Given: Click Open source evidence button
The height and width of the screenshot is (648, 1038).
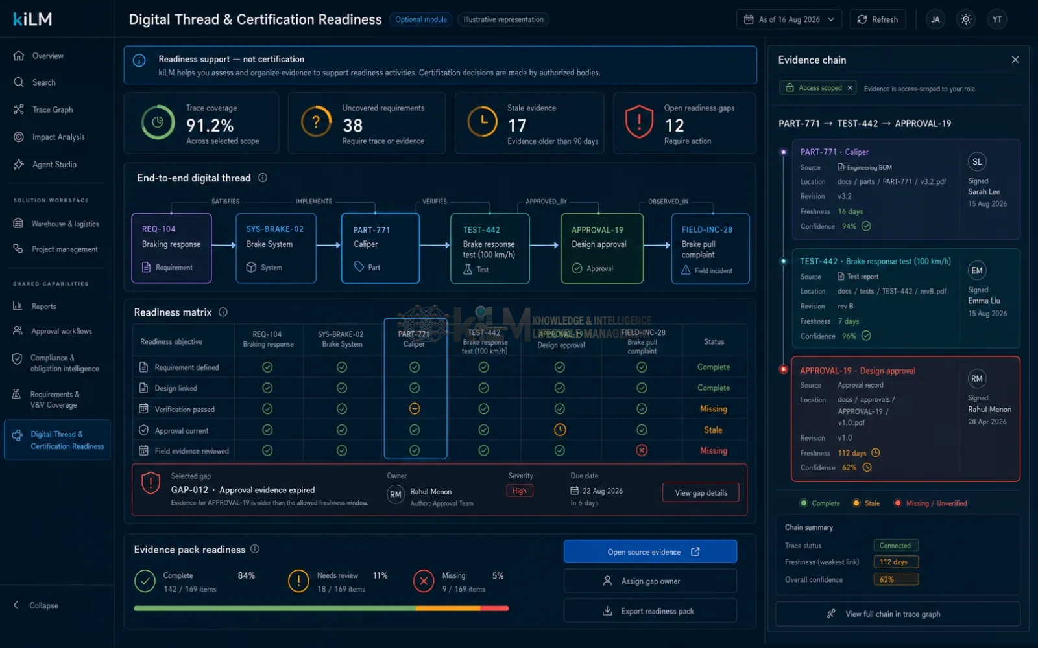Looking at the screenshot, I should [650, 551].
